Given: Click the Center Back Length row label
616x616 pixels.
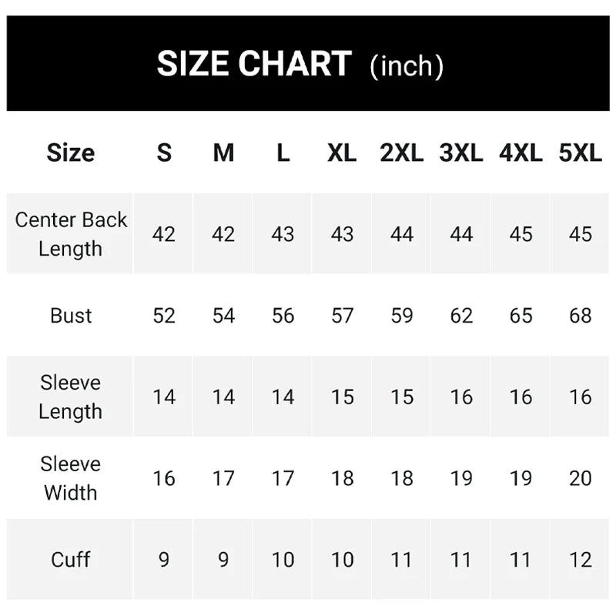Looking at the screenshot, I should 70,234.
